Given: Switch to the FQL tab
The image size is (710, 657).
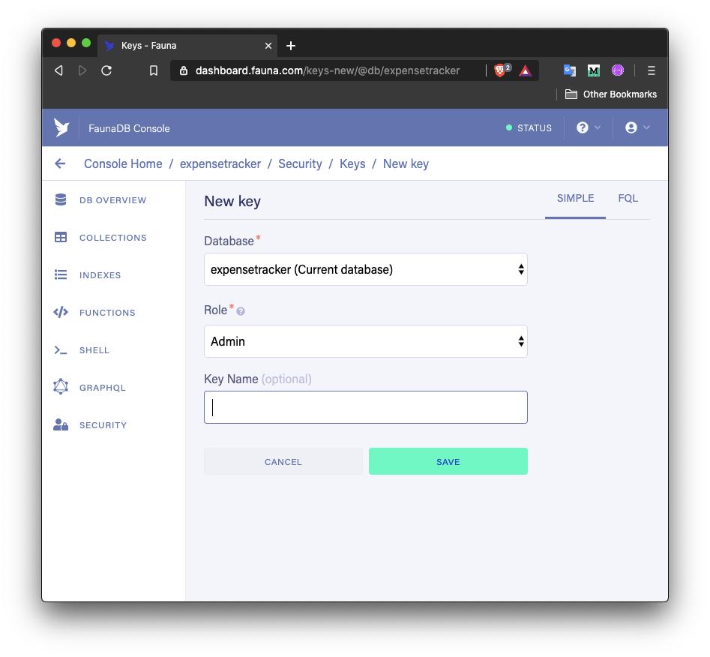Looking at the screenshot, I should 628,198.
